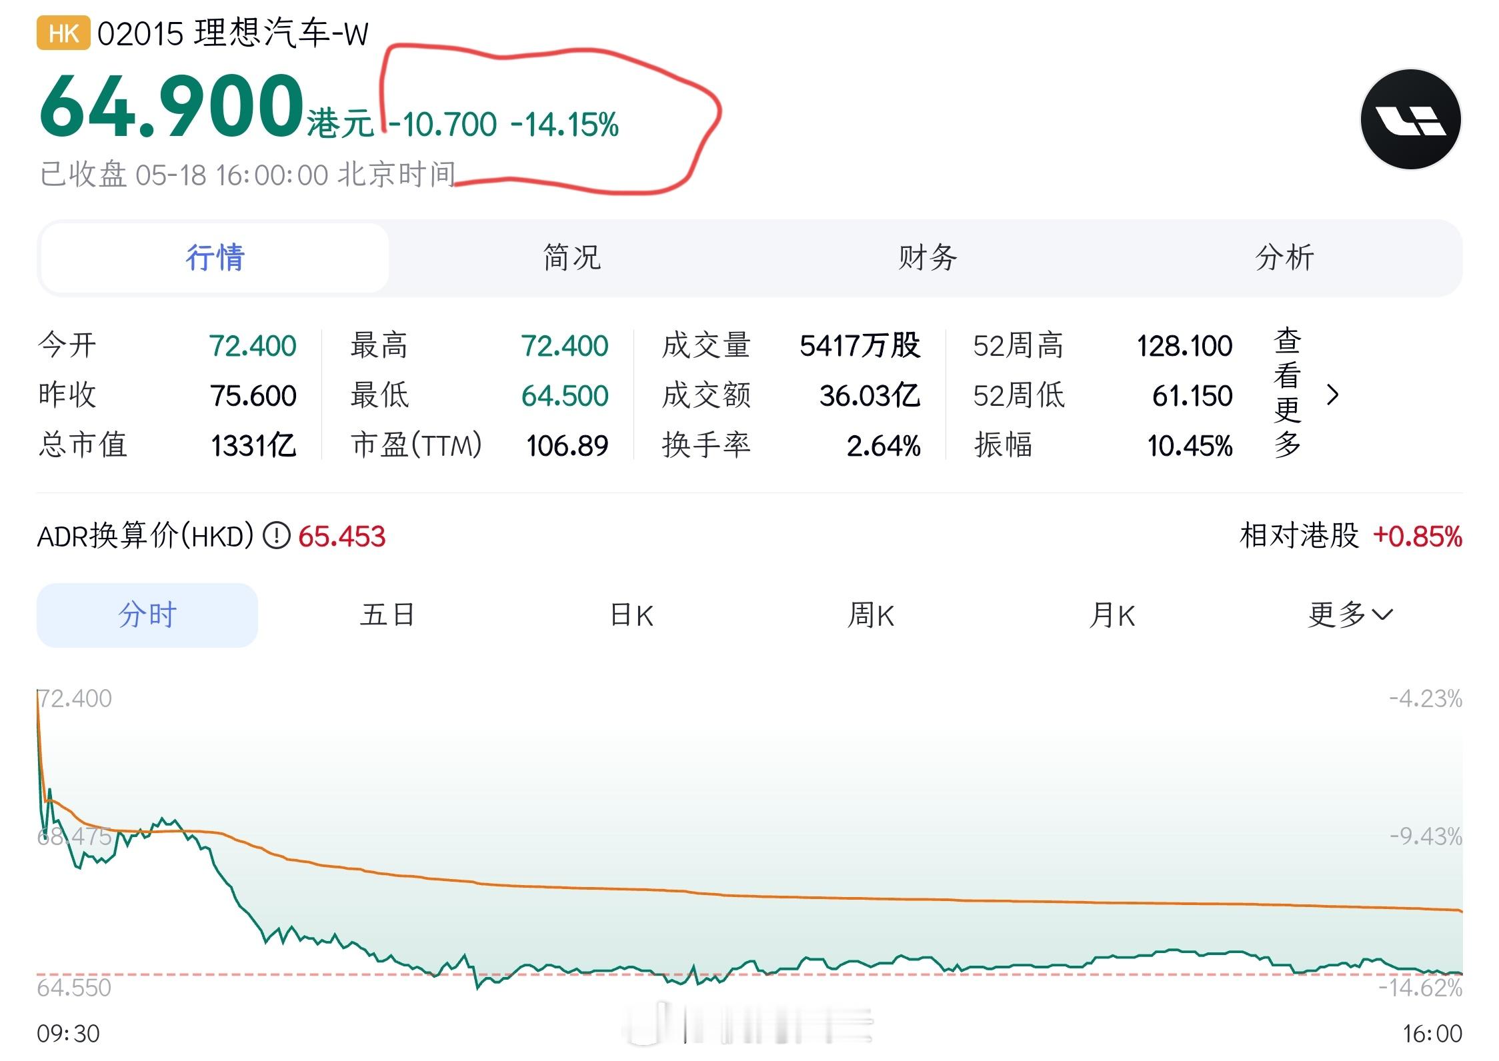Click the stock title 02015 理想汽车-W

click(x=233, y=33)
